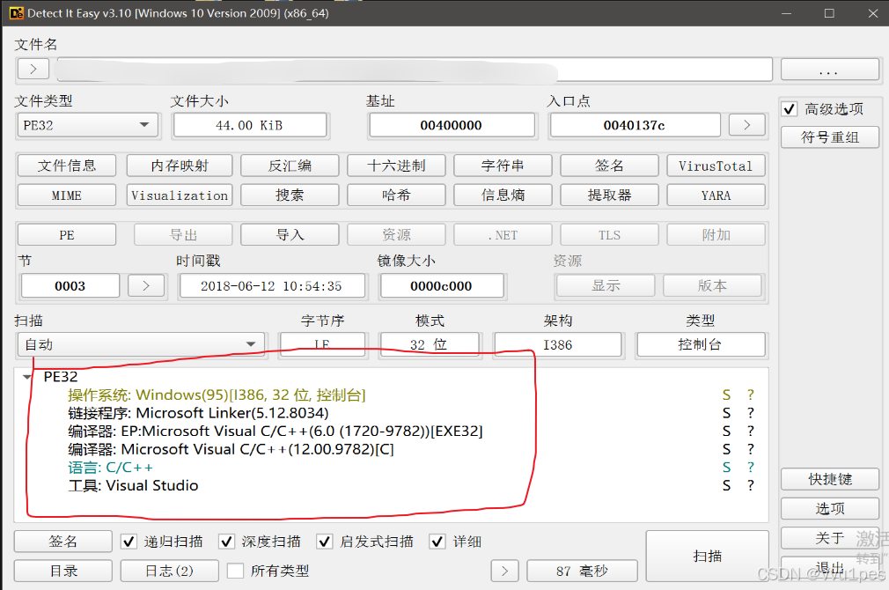
Task: Click the 签名 button at bottom left
Action: click(x=62, y=542)
